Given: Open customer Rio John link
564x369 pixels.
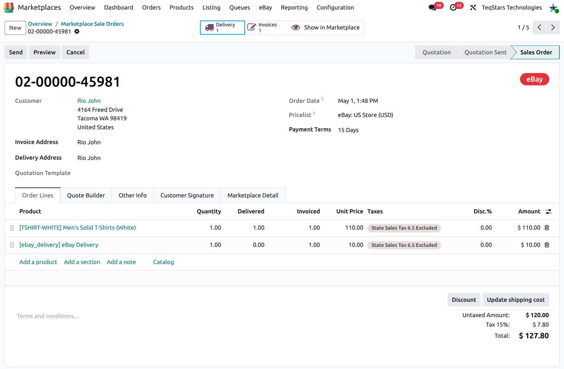Looking at the screenshot, I should coord(89,101).
